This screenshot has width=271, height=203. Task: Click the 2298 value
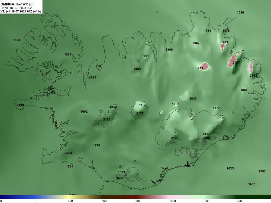pyautogui.click(x=206, y=138)
